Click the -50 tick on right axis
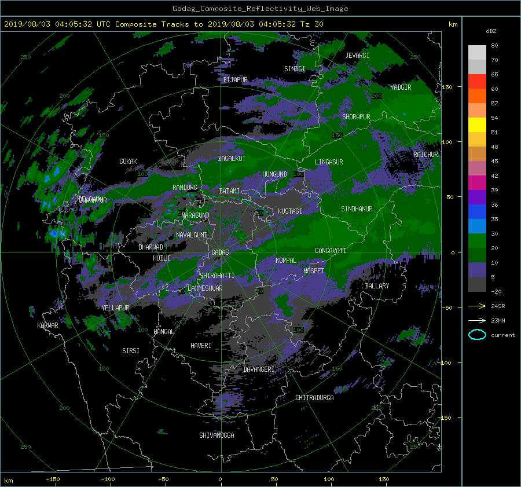 447,308
